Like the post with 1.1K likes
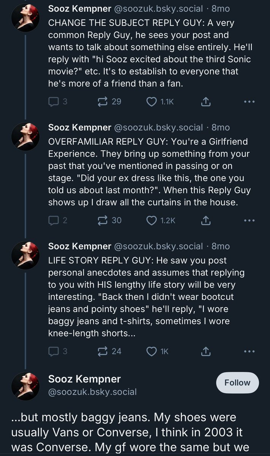270x456 pixels. click(152, 101)
